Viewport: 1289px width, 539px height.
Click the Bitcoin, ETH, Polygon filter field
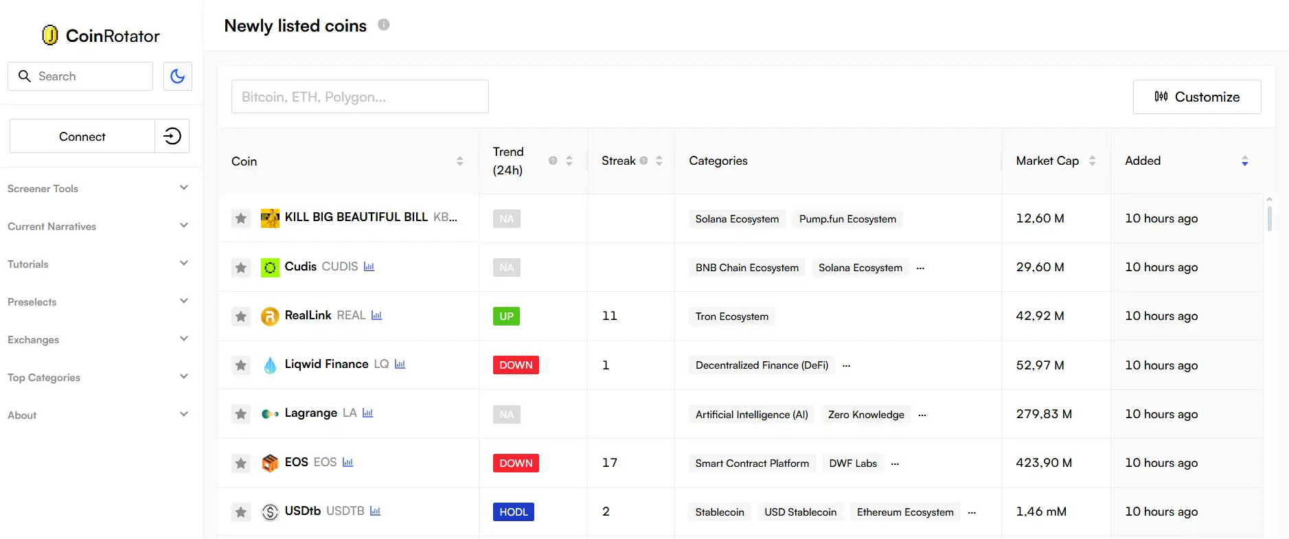click(x=360, y=97)
